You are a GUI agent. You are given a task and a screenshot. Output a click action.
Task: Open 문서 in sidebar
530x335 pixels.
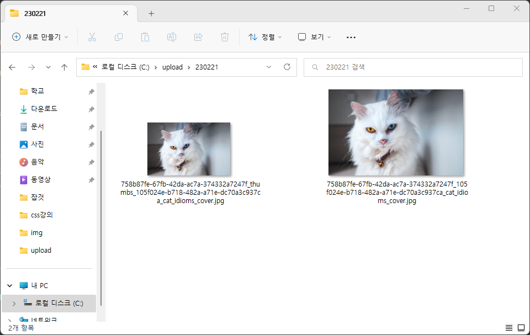[37, 126]
